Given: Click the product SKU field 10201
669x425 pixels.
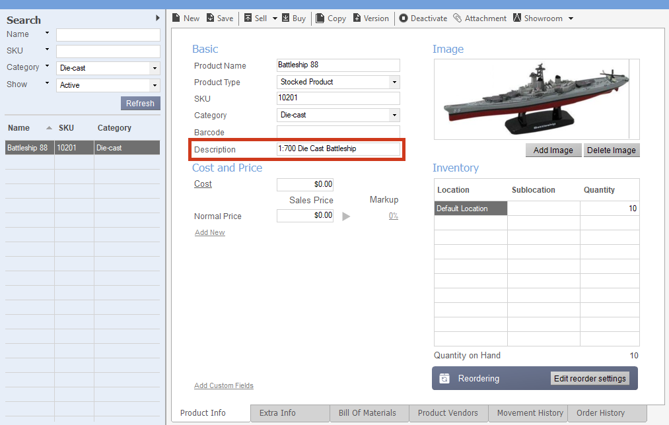Looking at the screenshot, I should [338, 98].
